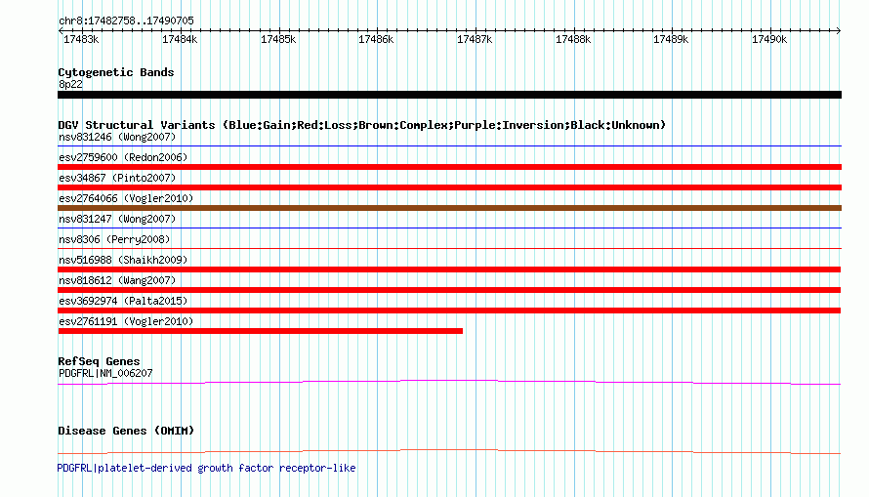The image size is (869, 497).
Task: Click the left arrow end of the ruler
Action: [61, 30]
